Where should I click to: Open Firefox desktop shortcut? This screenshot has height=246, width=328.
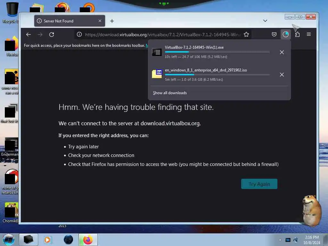(11, 46)
